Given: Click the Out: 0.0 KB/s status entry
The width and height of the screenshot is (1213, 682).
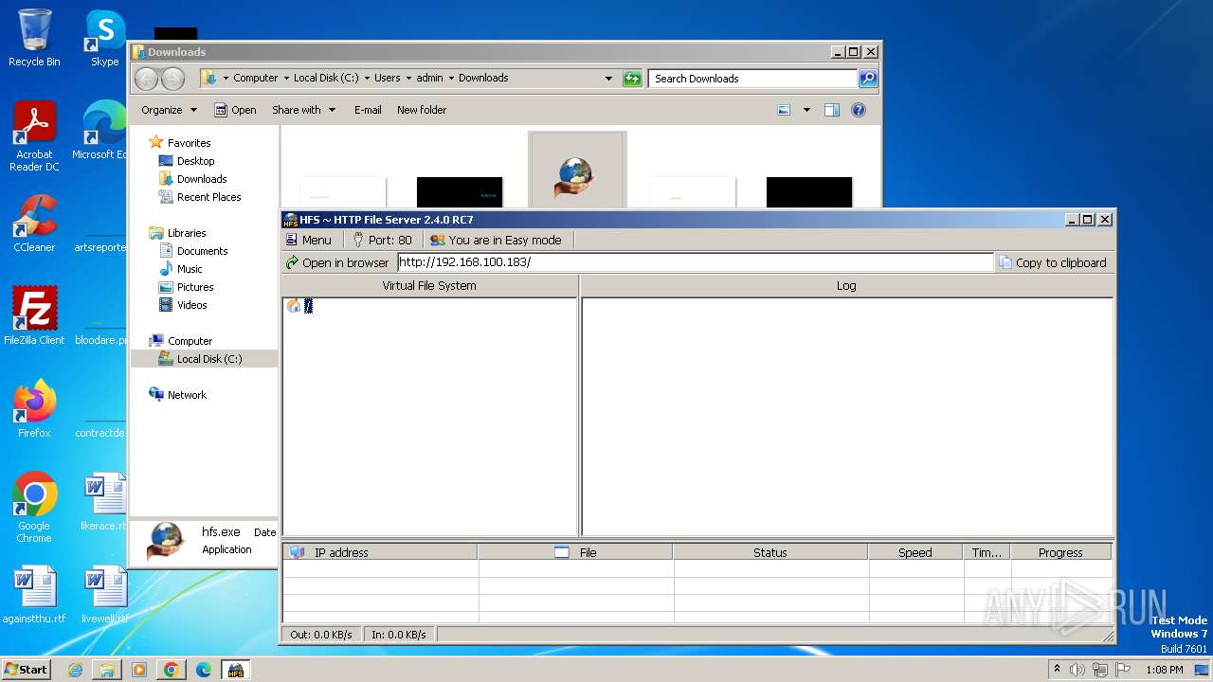Looking at the screenshot, I should point(321,635).
